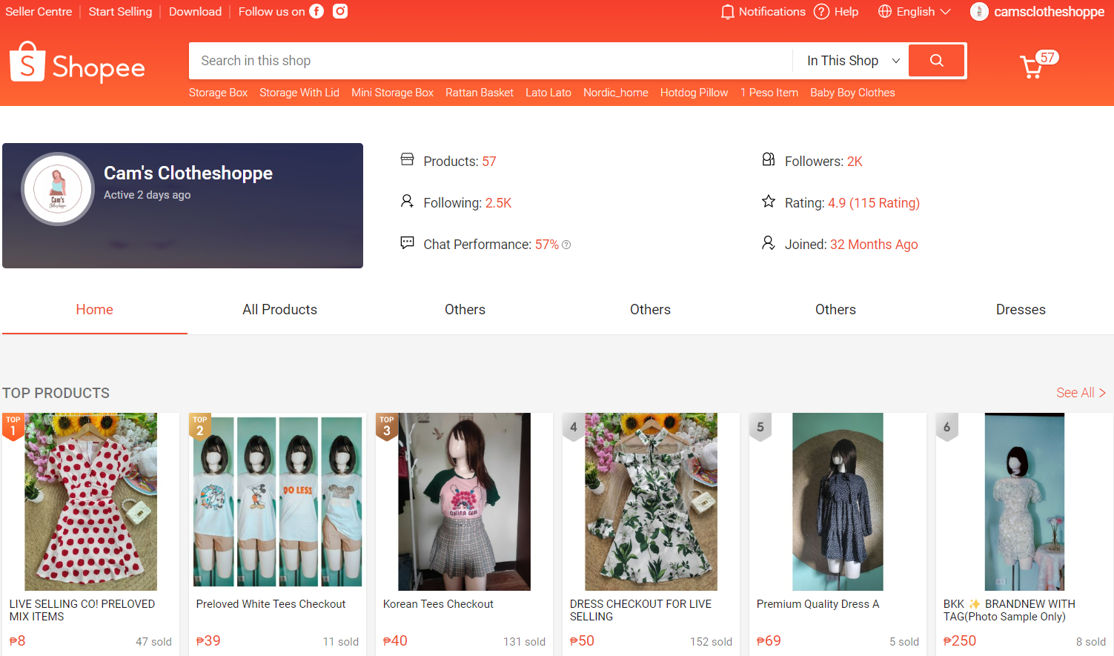Click the Rating: 4.9 (115 Rating) stat
The image size is (1114, 656).
(x=852, y=203)
